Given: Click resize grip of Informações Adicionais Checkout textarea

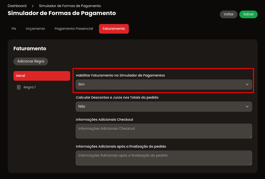Looking at the screenshot, I should (251, 137).
